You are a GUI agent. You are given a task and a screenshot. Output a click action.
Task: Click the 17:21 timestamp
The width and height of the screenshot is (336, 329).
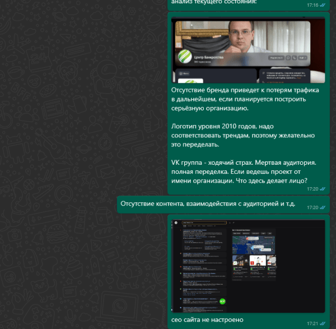[312, 323]
